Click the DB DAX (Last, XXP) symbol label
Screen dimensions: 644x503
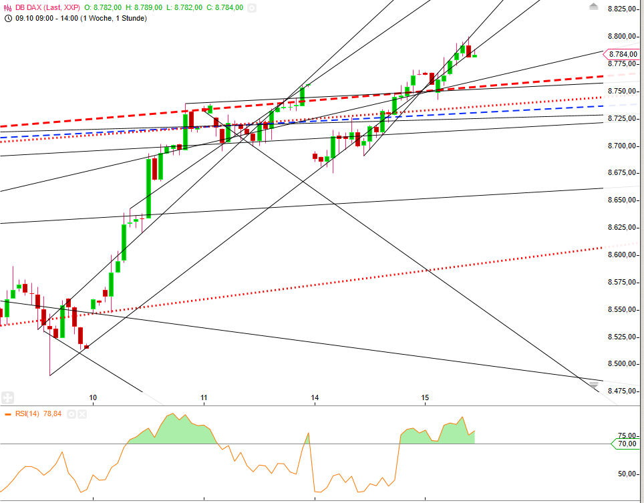47,7
